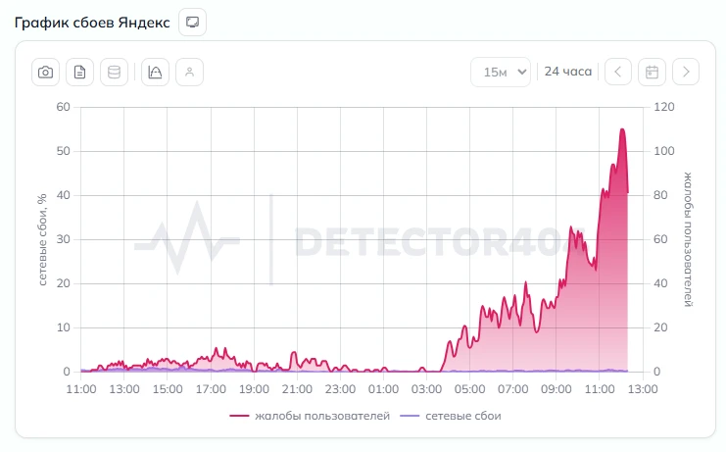Click the 07:00 x-axis label

(513, 389)
